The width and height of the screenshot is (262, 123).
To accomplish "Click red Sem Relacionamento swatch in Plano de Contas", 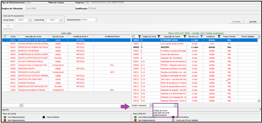I will [5, 120].
